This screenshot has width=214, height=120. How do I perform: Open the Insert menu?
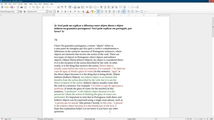point(15,4)
